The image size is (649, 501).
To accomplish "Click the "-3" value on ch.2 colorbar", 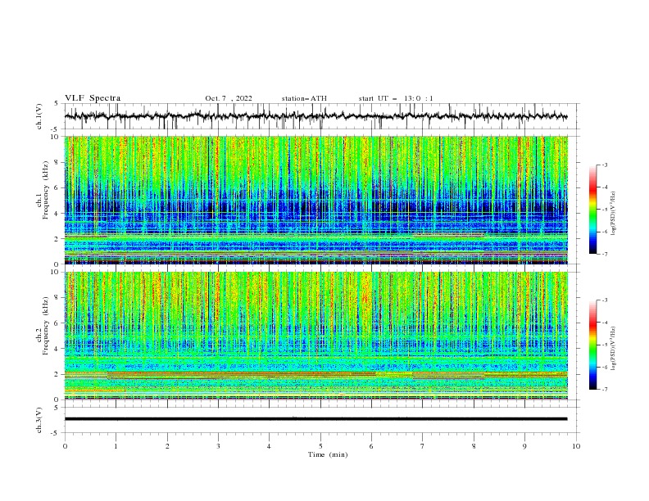I will [x=604, y=300].
